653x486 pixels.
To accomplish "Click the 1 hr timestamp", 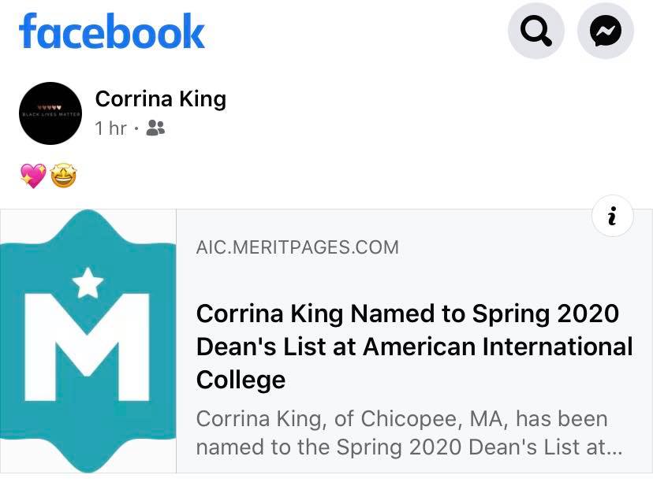I will pyautogui.click(x=110, y=128).
